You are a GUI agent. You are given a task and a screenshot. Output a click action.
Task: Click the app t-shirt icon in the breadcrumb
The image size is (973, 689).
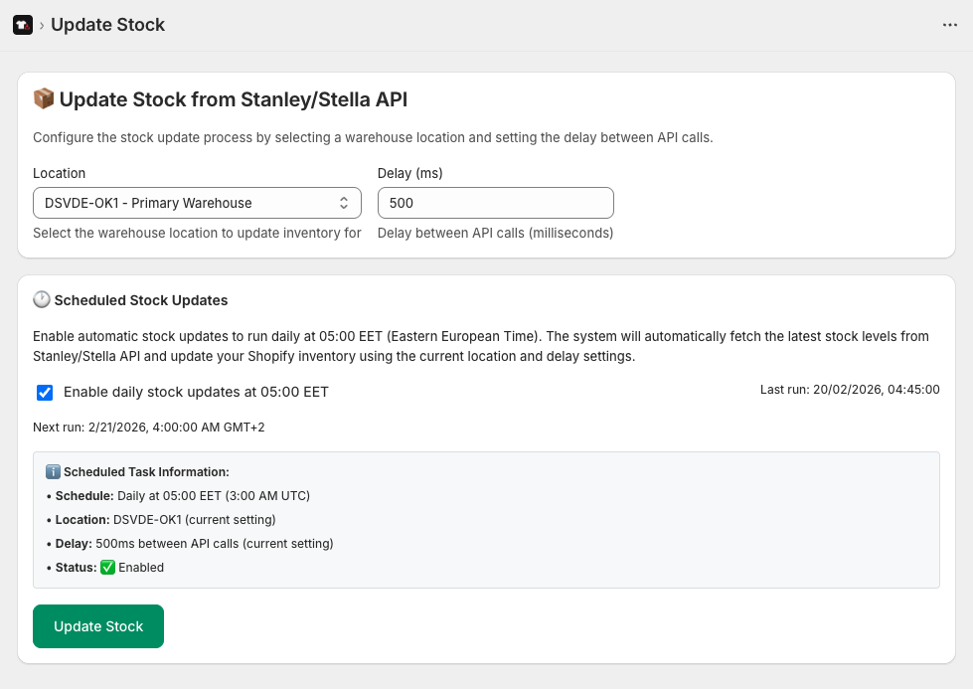pos(22,25)
